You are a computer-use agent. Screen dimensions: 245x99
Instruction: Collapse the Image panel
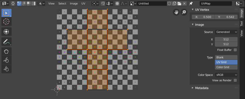(193, 25)
